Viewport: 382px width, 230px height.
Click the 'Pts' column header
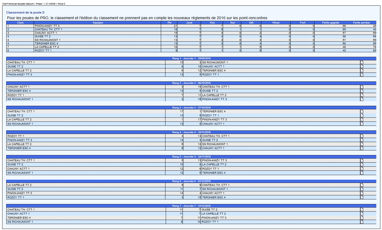(x=170, y=23)
